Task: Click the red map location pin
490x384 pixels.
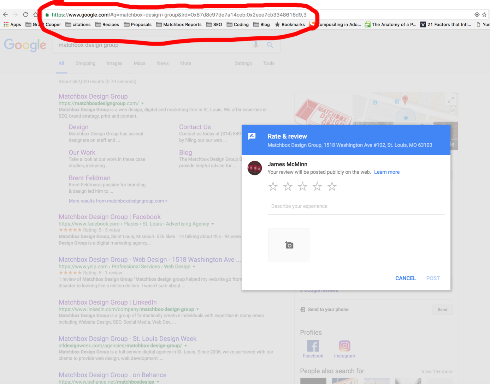Action: click(x=405, y=100)
